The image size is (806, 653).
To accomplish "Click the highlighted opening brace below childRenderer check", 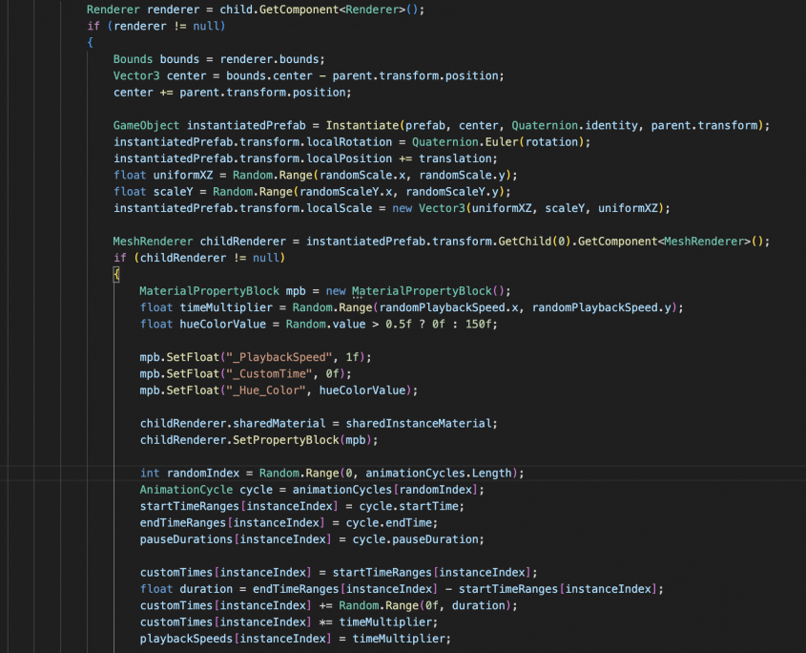I will click(x=116, y=274).
